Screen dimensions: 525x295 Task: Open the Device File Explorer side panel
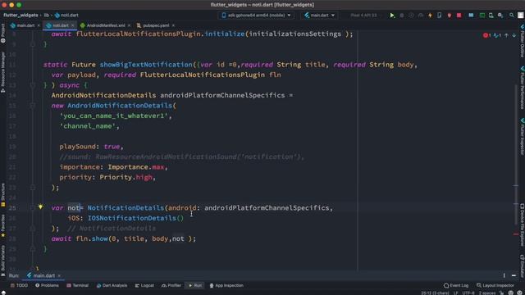tap(522, 226)
